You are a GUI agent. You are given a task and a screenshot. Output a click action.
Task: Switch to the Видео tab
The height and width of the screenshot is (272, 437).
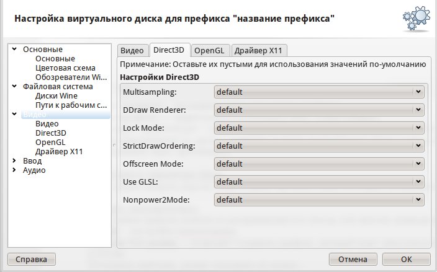pyautogui.click(x=132, y=51)
